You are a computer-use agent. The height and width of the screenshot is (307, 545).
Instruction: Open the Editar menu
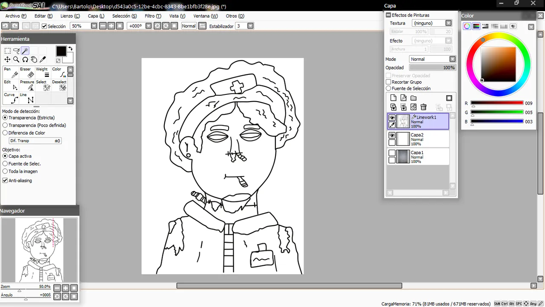point(43,16)
